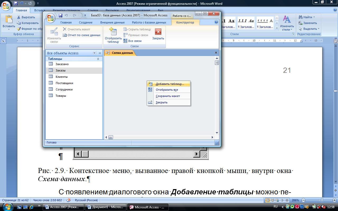Choose Сохранить макет from context menu
338x211 pixels.
point(168,96)
